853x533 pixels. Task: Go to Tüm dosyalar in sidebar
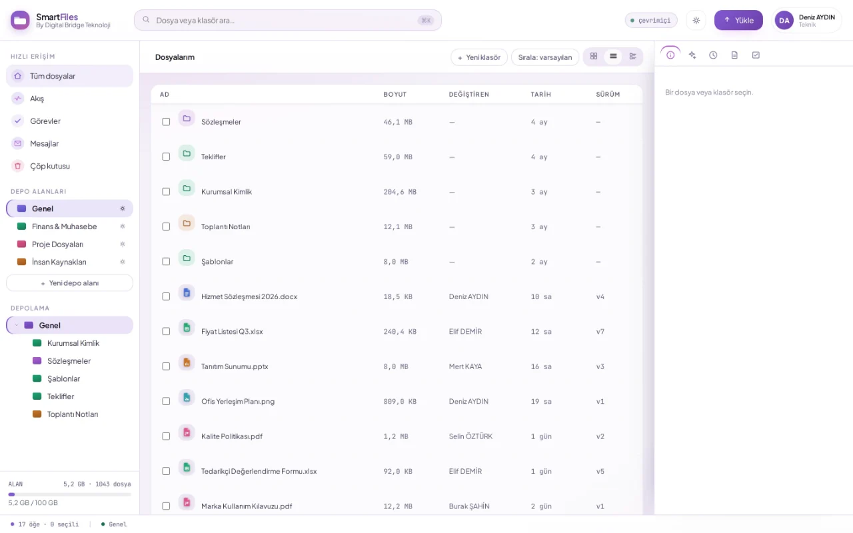[x=69, y=76]
